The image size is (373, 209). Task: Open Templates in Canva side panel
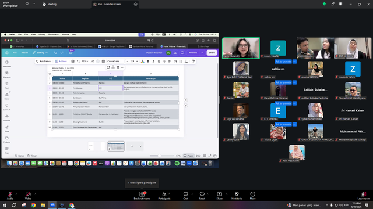tap(7, 63)
